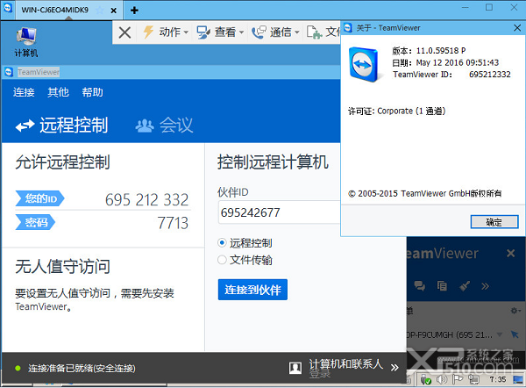The width and height of the screenshot is (526, 388).
Task: Open the 连接 menu
Action: coord(24,92)
